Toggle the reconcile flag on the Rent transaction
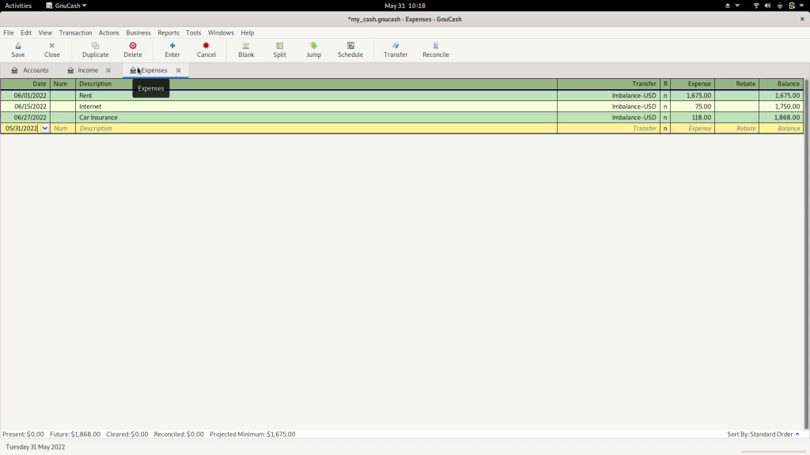Screen dimensions: 810x455 (x=664, y=95)
